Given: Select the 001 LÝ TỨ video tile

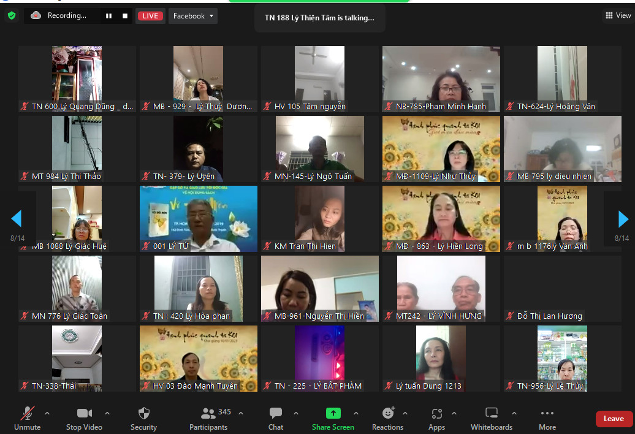Looking at the screenshot, I should pyautogui.click(x=199, y=218).
